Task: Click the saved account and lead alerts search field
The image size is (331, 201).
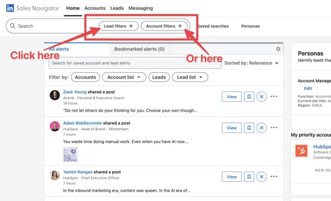Action: click(135, 63)
